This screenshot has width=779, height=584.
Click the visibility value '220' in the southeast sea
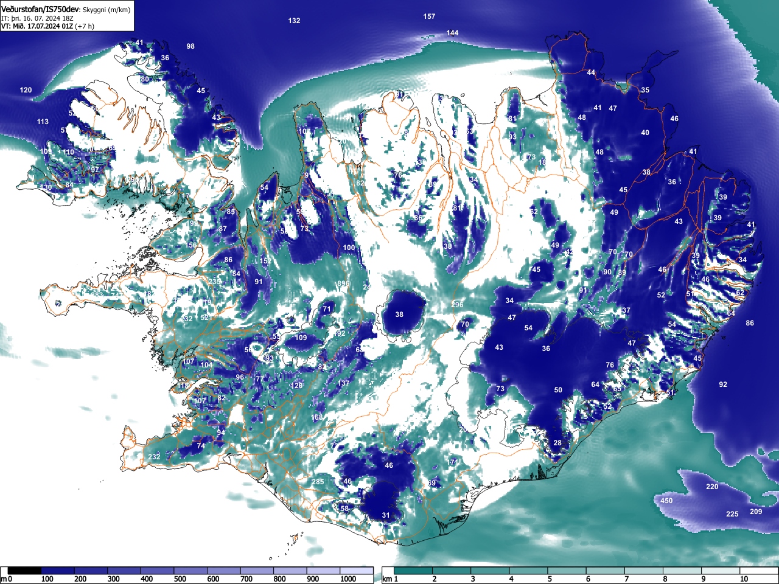click(x=712, y=487)
